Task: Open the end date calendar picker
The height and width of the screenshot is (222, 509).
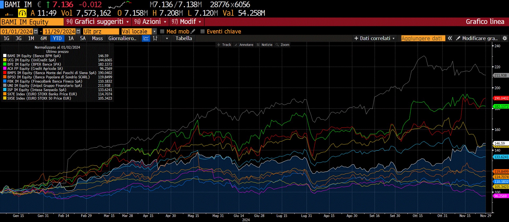Action: click(x=78, y=31)
